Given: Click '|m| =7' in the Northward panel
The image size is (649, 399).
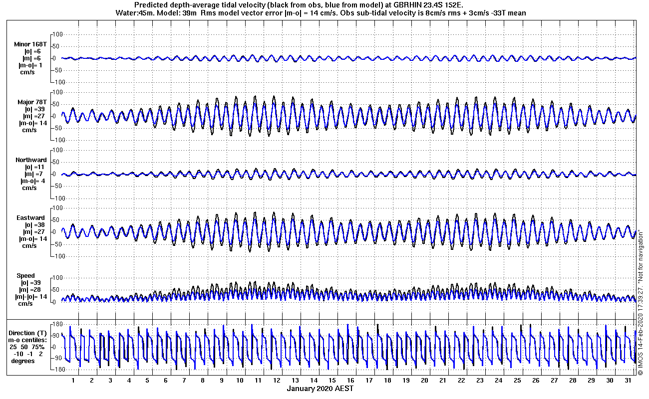Looking at the screenshot, I should 32,174.
